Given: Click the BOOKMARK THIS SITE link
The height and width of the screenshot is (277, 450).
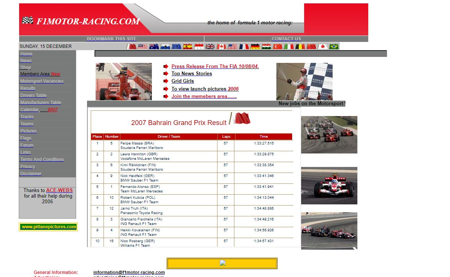Looking at the screenshot, I should point(112,39).
